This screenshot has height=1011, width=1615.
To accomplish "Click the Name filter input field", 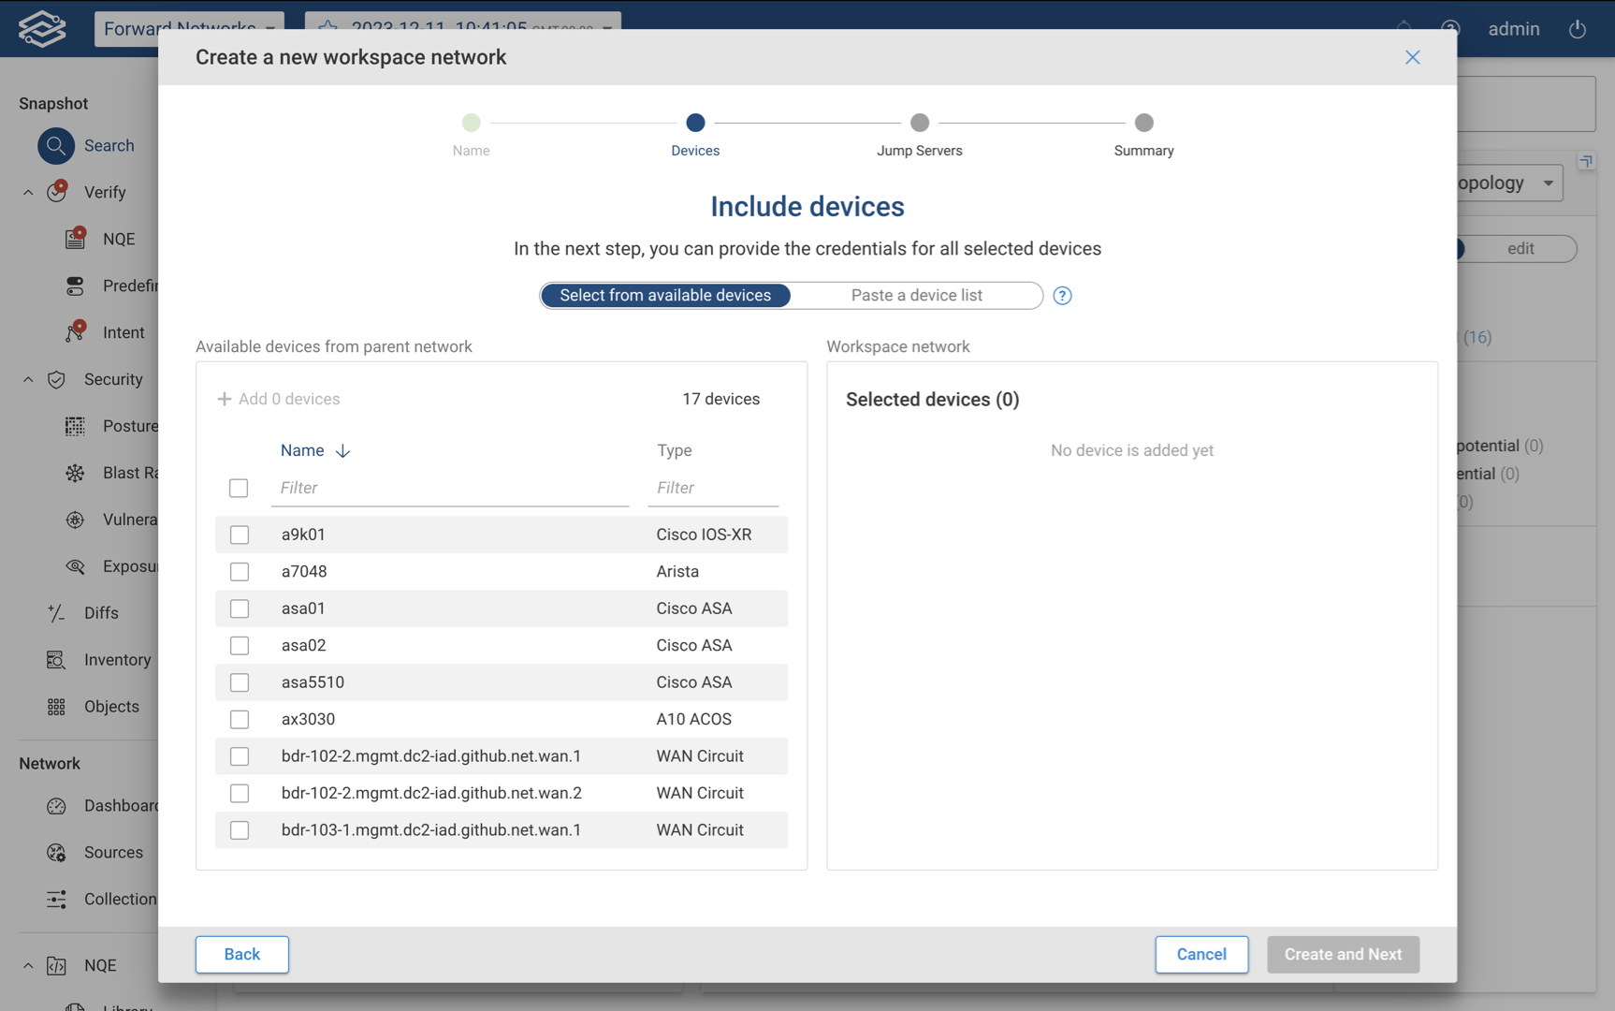I will (x=449, y=488).
